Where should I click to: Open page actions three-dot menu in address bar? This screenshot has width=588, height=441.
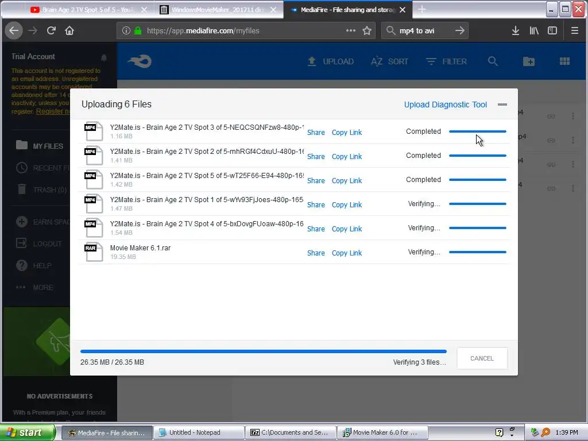(x=351, y=30)
